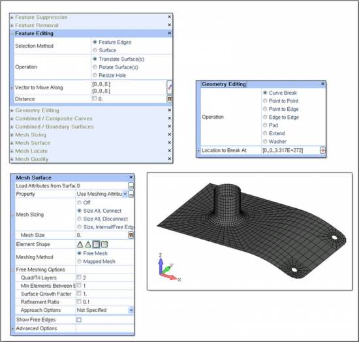The image size is (359, 342).
Task: Click the ellipsis button beside the Property dropdown
Action: tap(131, 194)
